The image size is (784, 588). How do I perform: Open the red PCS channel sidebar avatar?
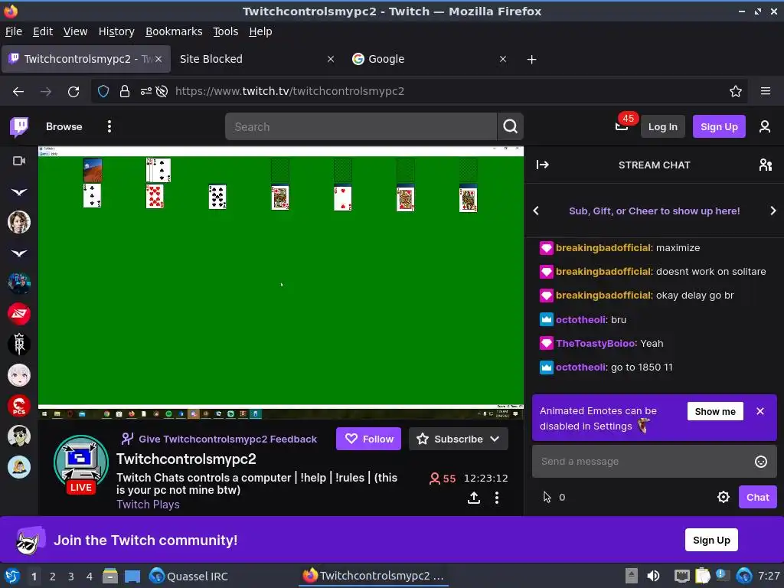pyautogui.click(x=19, y=406)
